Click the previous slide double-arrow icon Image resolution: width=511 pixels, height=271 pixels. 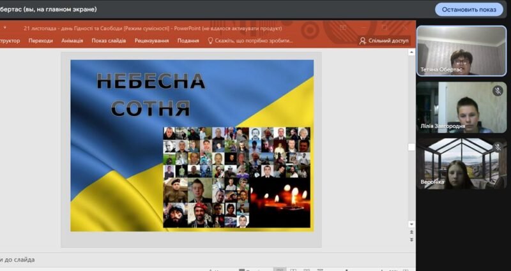point(411,233)
